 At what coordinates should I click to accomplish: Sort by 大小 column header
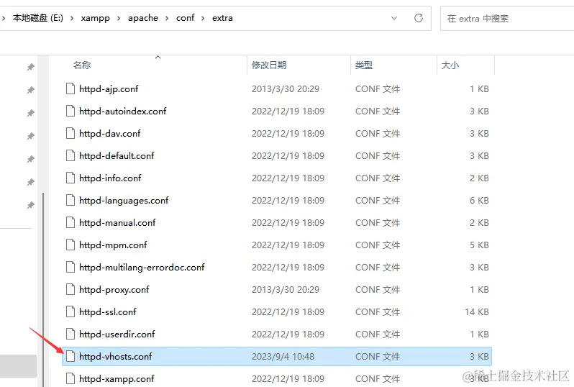click(x=450, y=65)
